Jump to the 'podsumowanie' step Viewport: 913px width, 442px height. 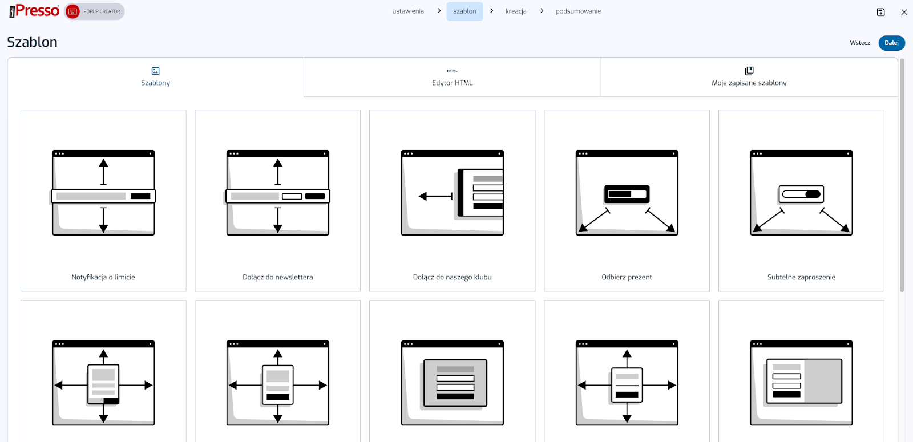click(578, 11)
